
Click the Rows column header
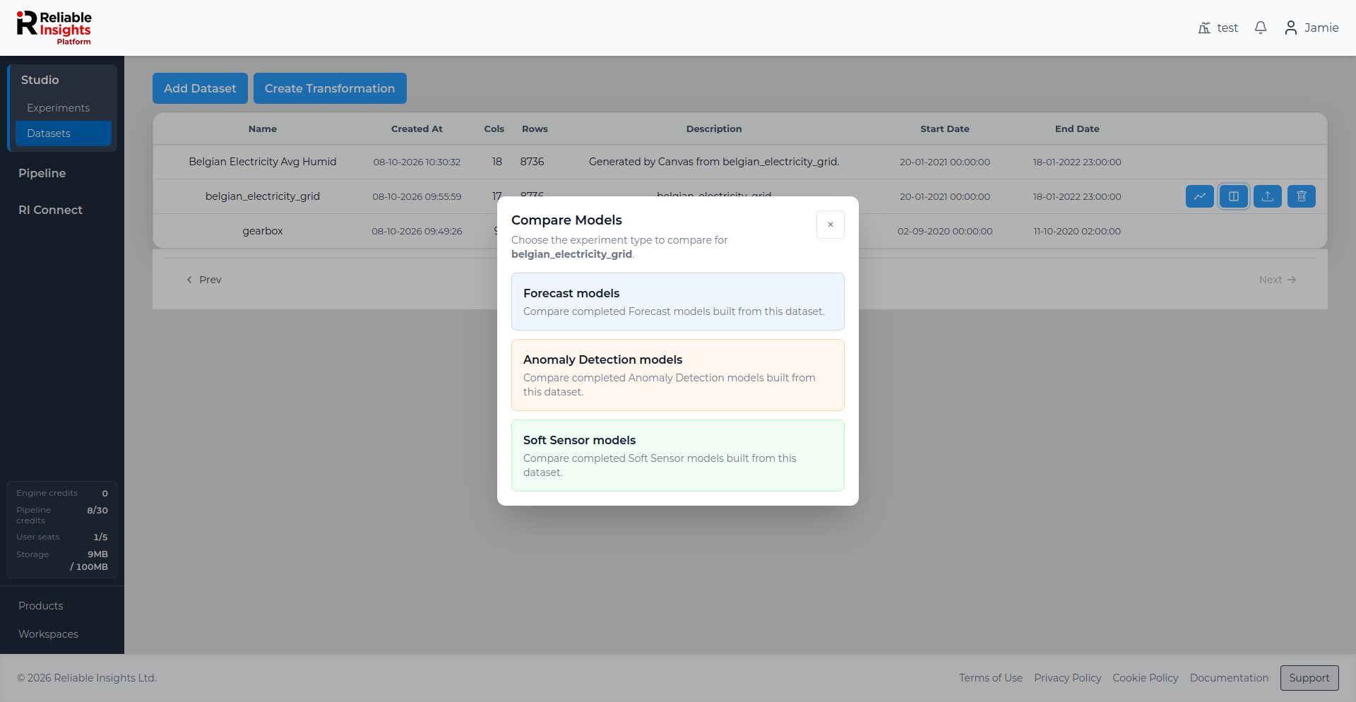535,129
